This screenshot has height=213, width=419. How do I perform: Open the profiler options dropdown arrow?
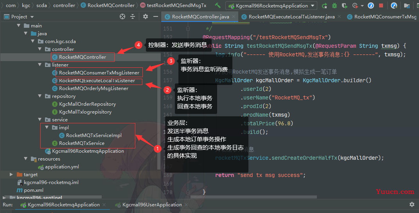(362, 5)
